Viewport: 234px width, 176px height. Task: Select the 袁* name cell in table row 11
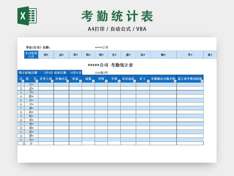click(31, 124)
